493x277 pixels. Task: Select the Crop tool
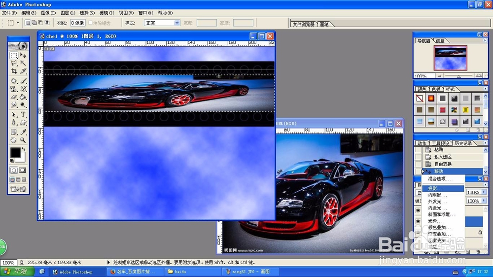pyautogui.click(x=14, y=71)
